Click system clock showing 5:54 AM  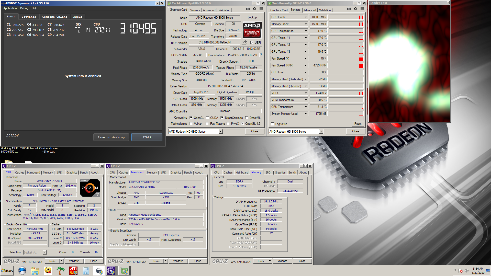point(478,269)
